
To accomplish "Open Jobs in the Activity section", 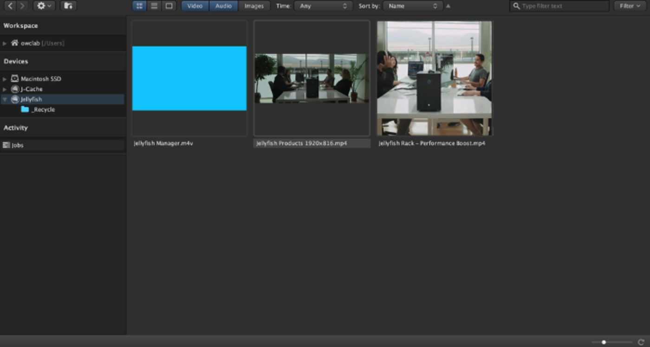I will 18,145.
